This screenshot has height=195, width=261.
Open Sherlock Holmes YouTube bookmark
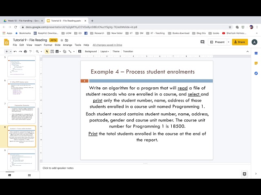(x=234, y=33)
